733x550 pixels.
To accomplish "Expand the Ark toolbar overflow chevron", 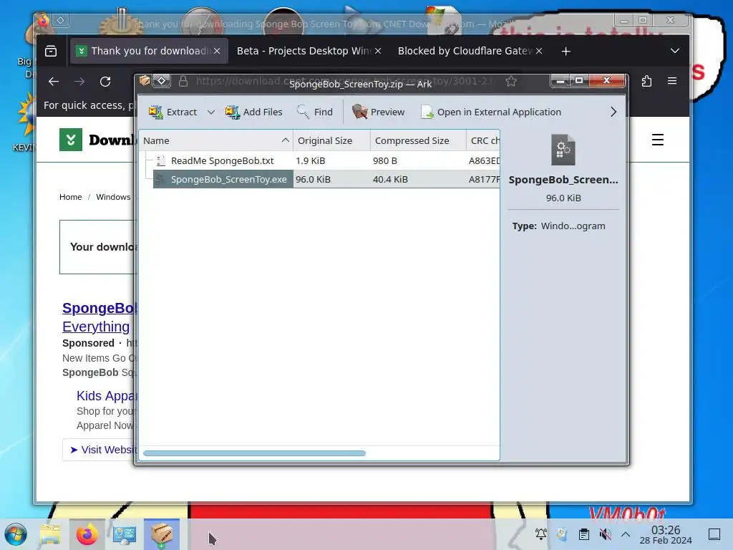I will point(613,112).
